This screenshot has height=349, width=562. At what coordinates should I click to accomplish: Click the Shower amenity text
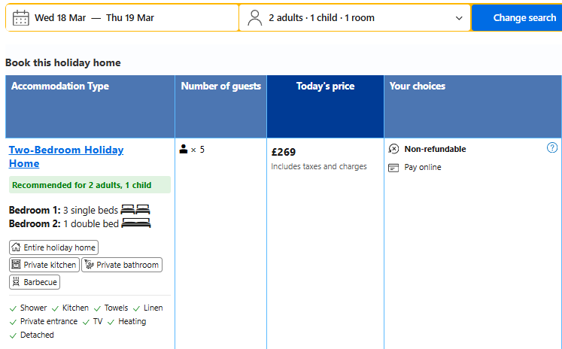click(33, 308)
